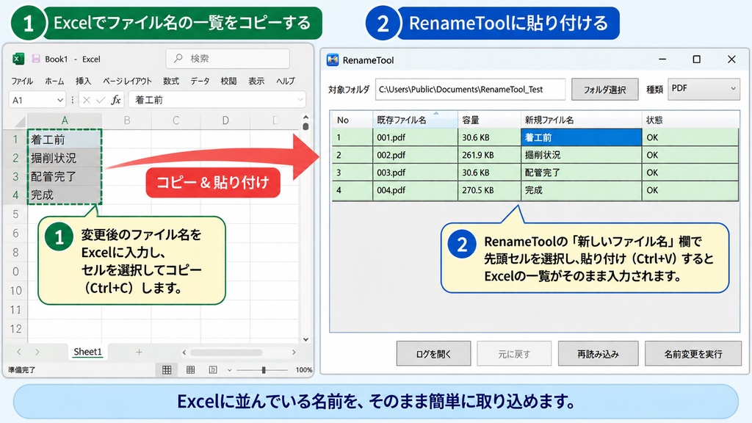
Task: Click new file name cell 着工前 in RenameTool
Action: 582,137
